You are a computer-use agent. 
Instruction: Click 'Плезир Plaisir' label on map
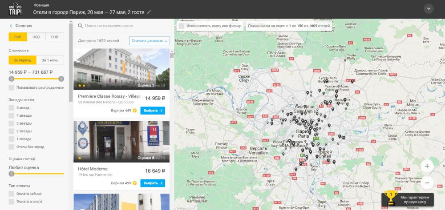point(222,146)
